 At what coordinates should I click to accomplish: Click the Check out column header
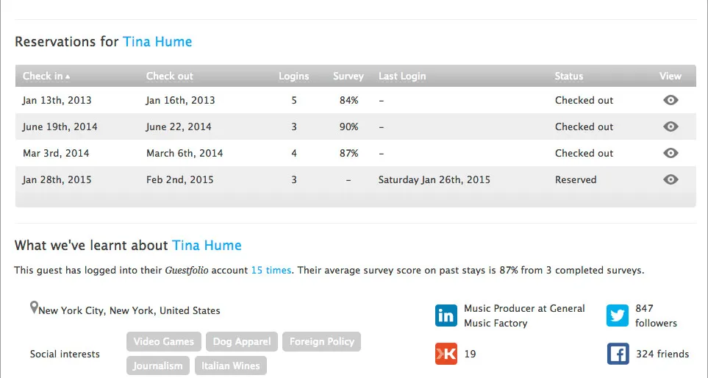coord(170,76)
